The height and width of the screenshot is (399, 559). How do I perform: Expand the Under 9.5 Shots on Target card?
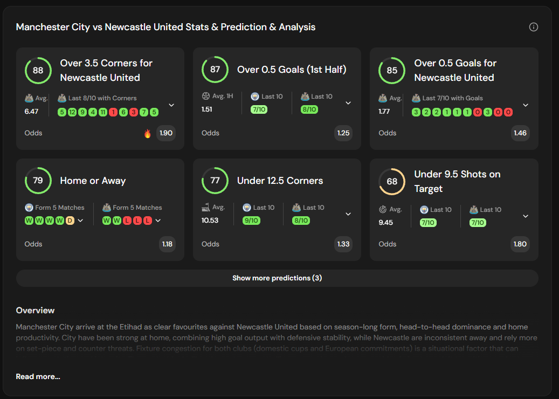point(526,216)
